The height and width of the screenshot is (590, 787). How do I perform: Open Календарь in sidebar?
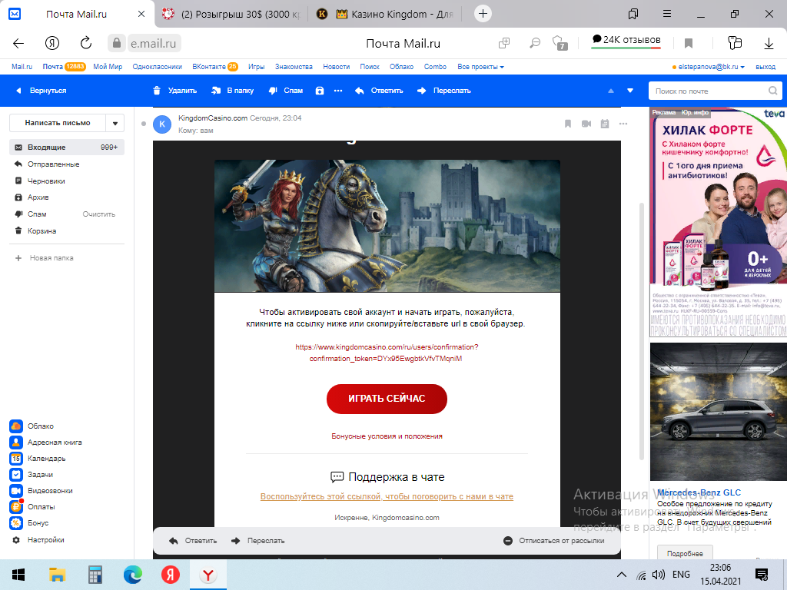pos(38,458)
